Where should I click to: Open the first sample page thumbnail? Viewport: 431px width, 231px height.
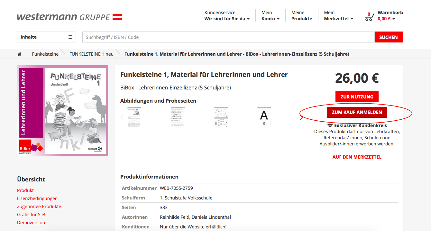(x=134, y=117)
